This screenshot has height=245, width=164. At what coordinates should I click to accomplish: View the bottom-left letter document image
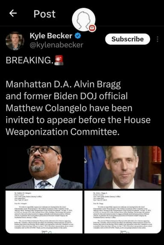pos(44,212)
